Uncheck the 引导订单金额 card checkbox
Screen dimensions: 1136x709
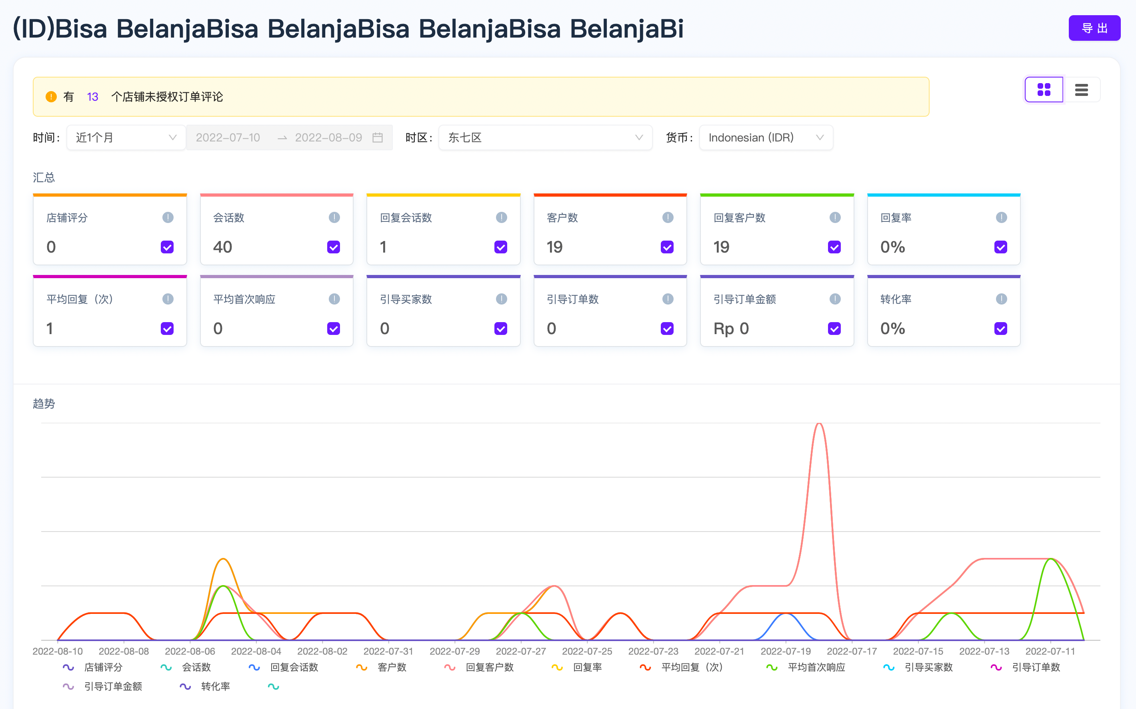[x=834, y=329]
